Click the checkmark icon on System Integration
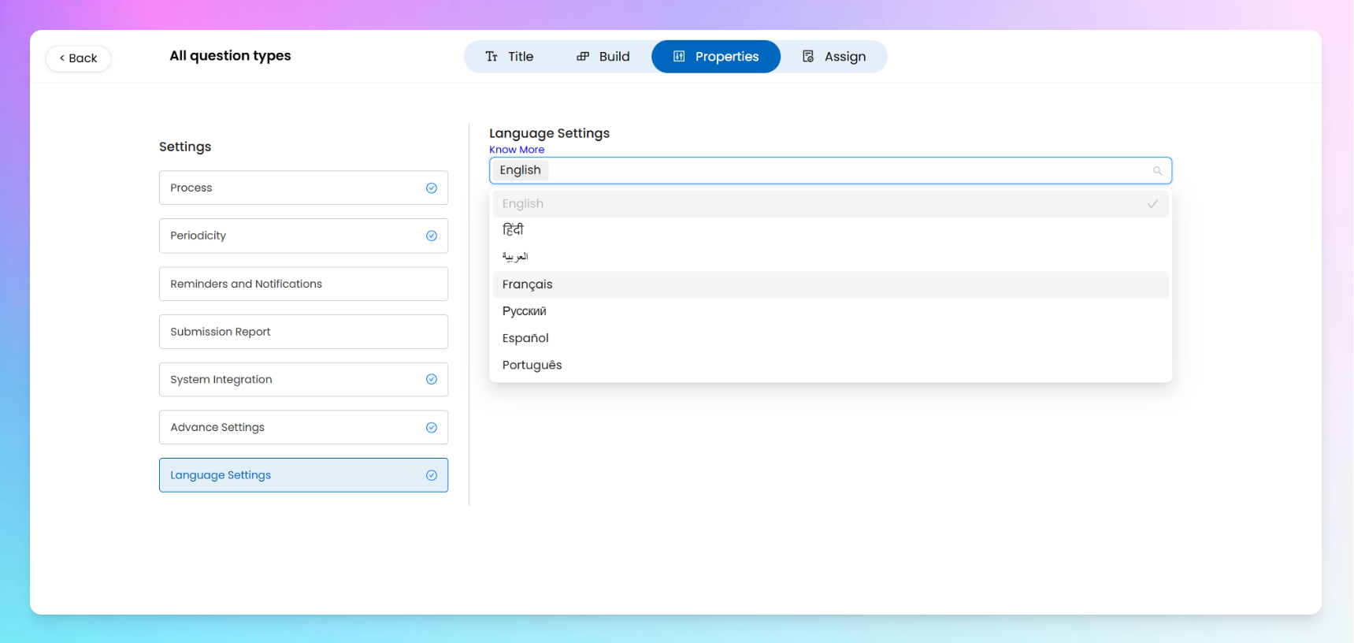Screen dimensions: 1354x643 click(432, 380)
